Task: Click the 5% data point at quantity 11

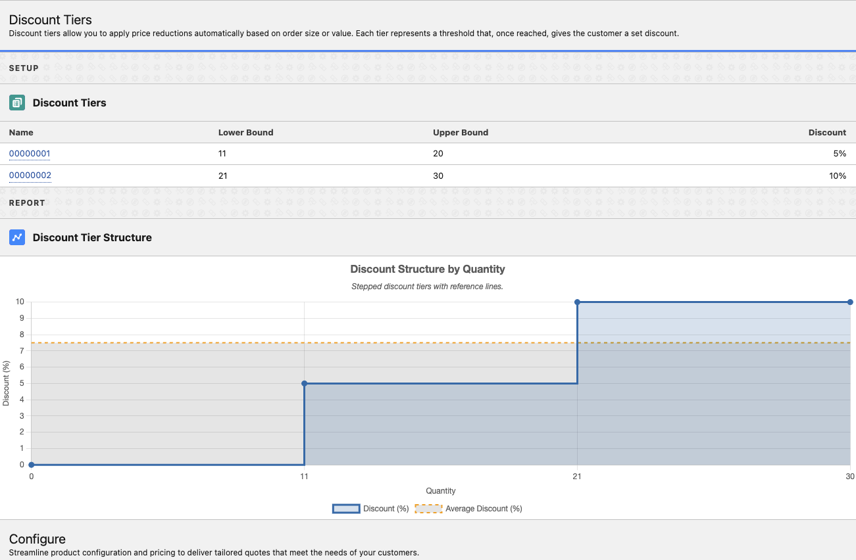Action: [305, 383]
